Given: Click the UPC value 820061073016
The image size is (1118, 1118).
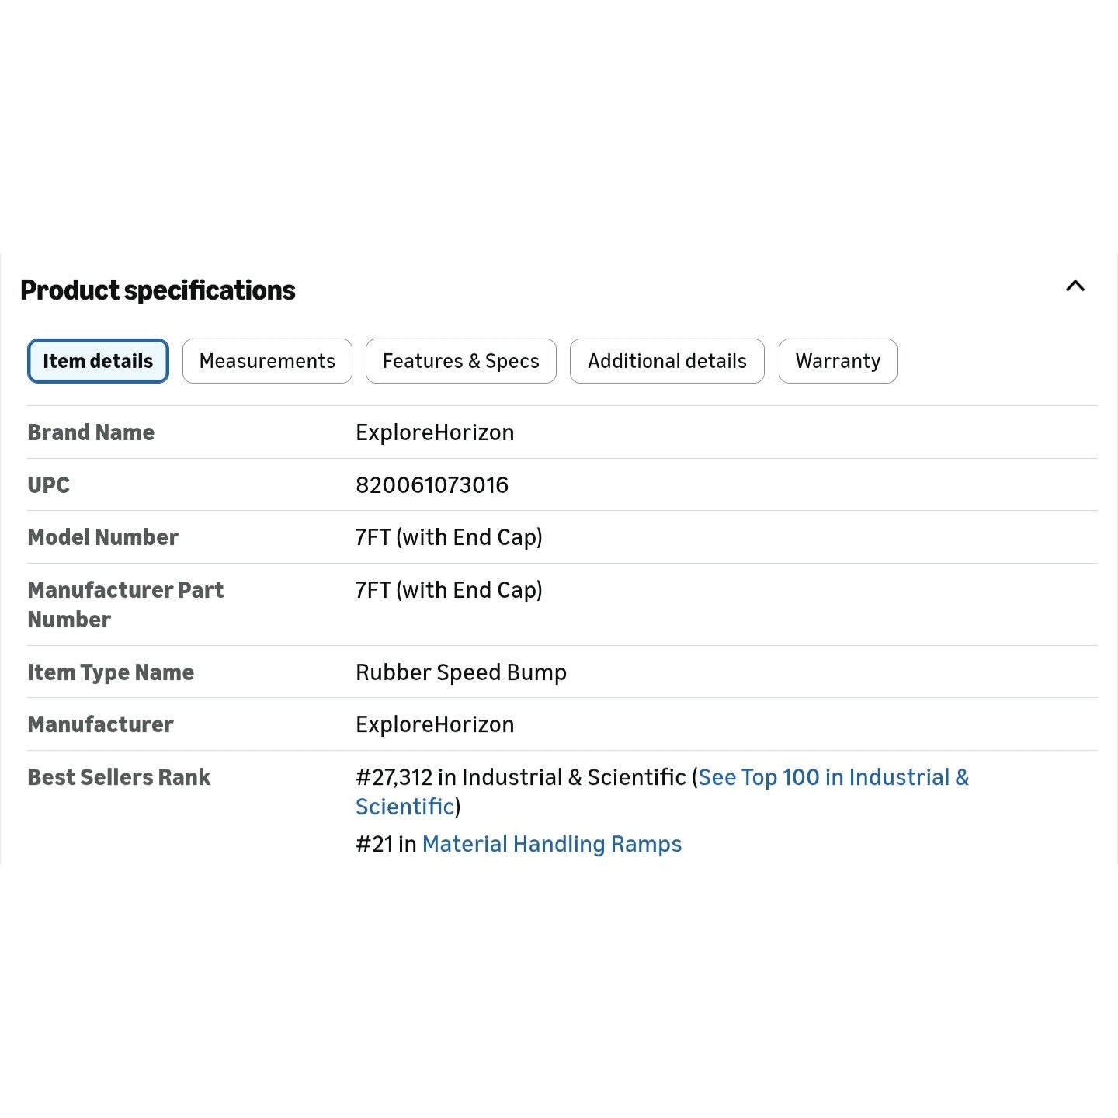Looking at the screenshot, I should [432, 485].
